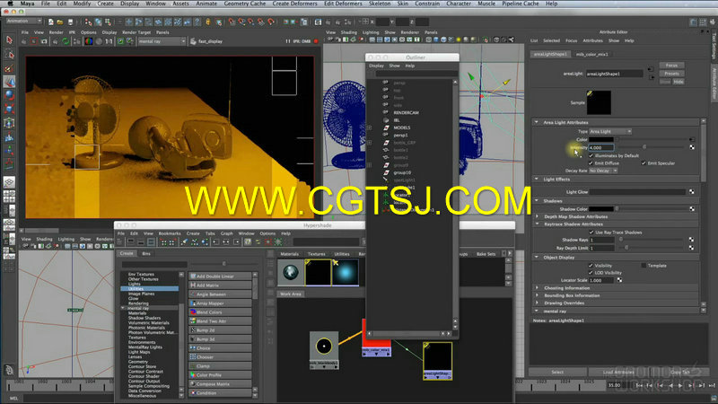Click the Blend Colors node icon in Hypershade

(193, 312)
